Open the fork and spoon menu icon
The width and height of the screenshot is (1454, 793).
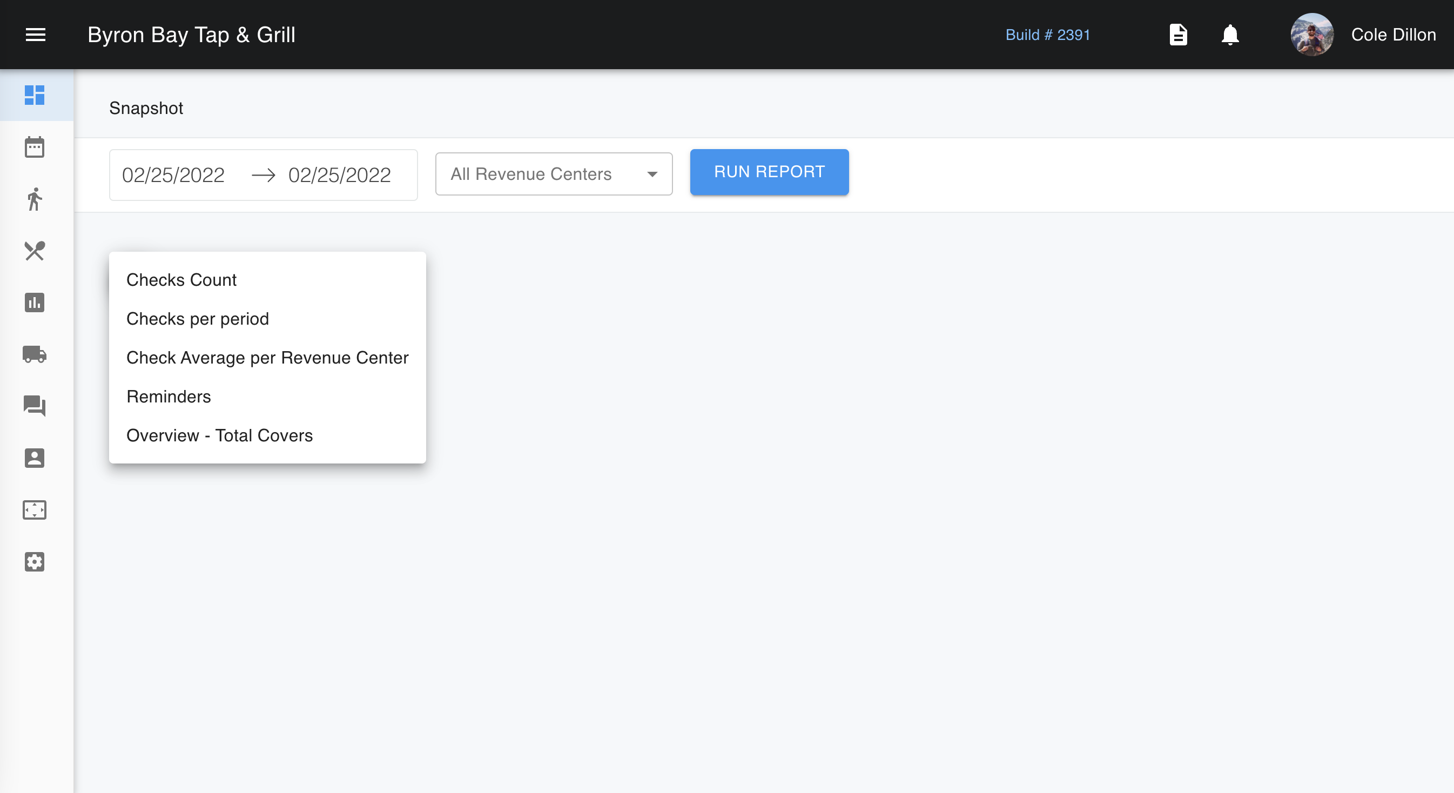[35, 251]
